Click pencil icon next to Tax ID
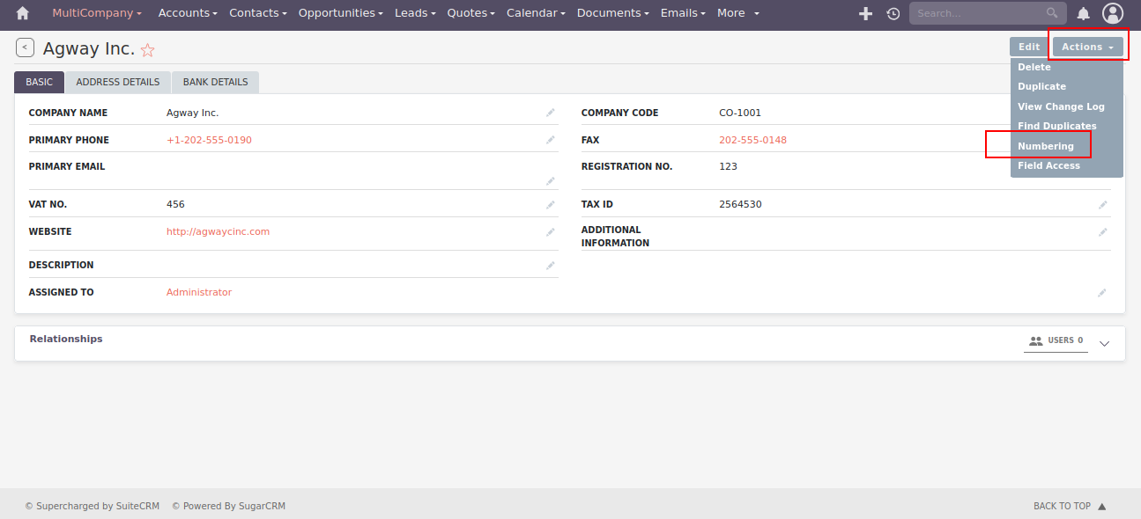This screenshot has height=519, width=1141. (x=1102, y=205)
